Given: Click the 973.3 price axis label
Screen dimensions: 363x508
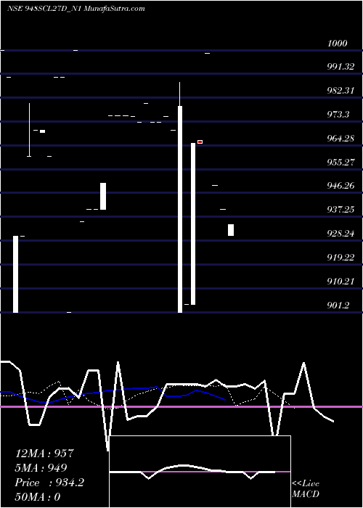Looking at the screenshot, I should pos(338,115).
